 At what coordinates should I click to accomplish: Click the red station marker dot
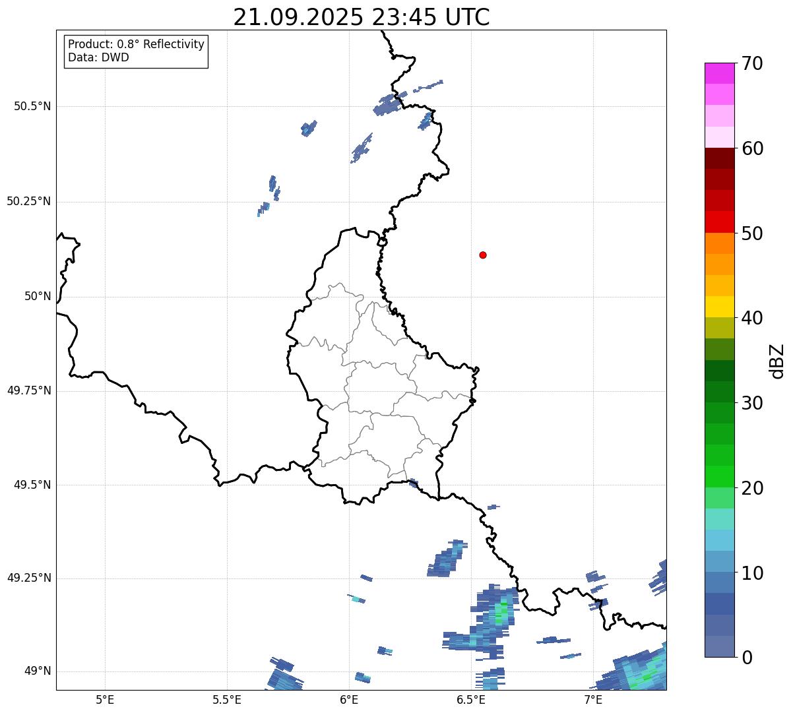[483, 255]
